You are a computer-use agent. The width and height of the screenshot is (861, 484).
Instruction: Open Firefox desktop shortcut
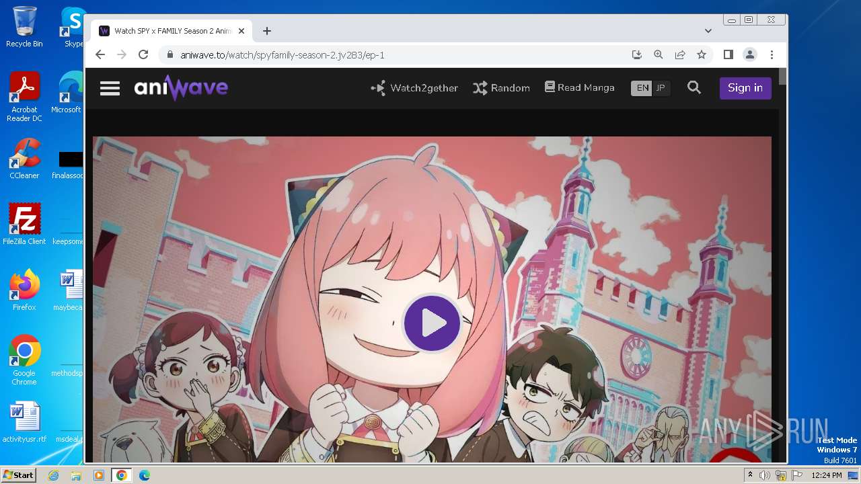click(x=24, y=290)
